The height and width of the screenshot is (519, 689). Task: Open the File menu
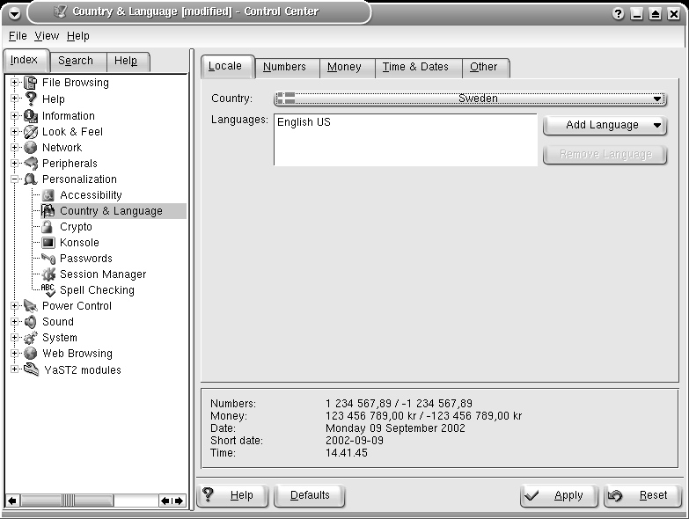[18, 36]
